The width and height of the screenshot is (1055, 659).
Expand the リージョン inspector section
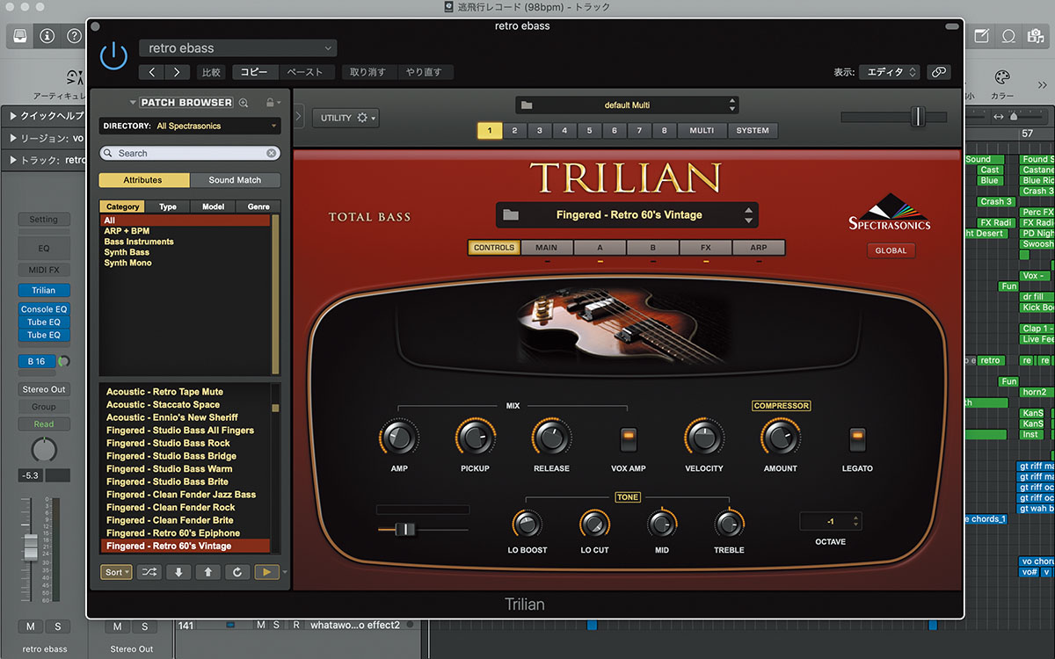coord(14,138)
